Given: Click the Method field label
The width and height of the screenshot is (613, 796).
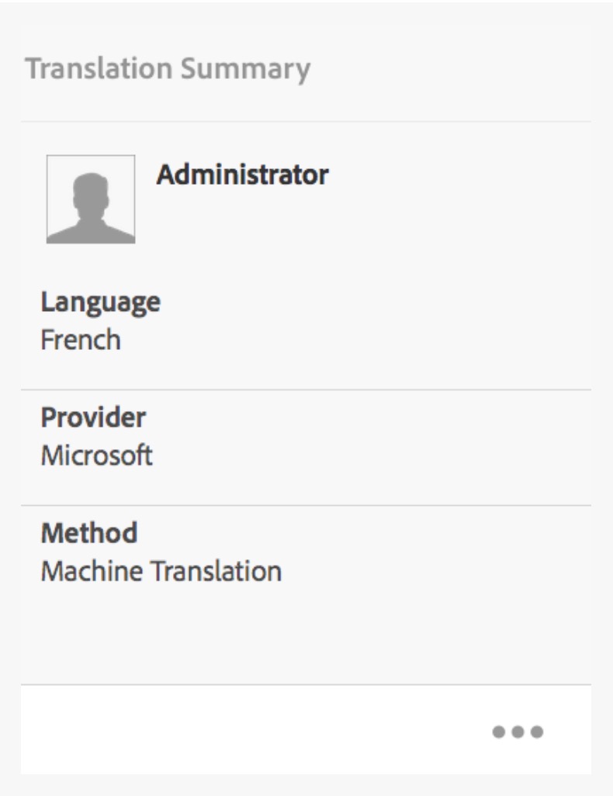Looking at the screenshot, I should (x=88, y=533).
